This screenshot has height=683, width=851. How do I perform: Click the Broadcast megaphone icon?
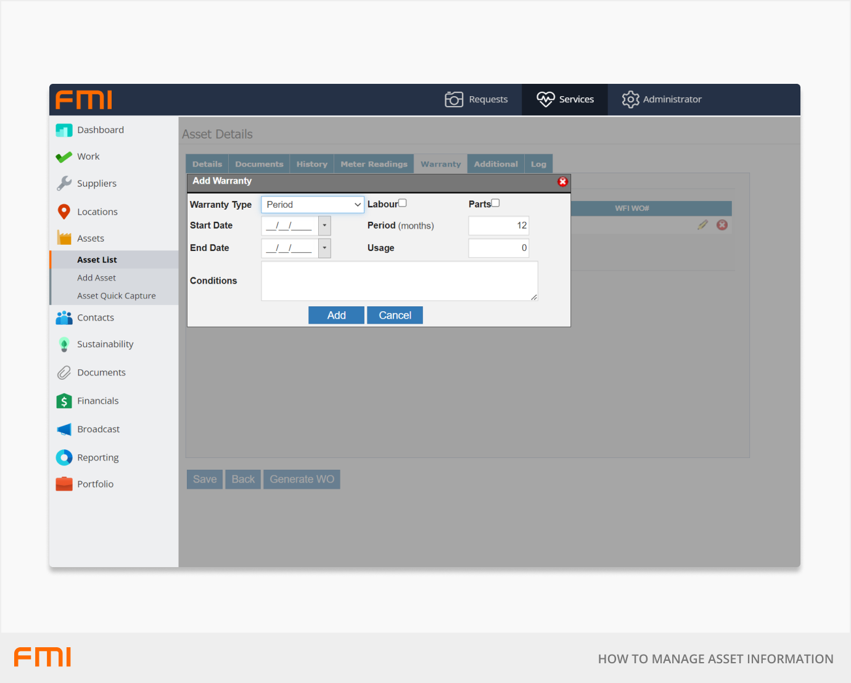(64, 430)
